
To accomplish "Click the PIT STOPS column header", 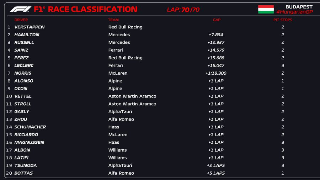I will coord(283,20).
